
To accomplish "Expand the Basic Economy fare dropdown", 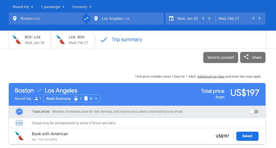I will tap(72, 98).
